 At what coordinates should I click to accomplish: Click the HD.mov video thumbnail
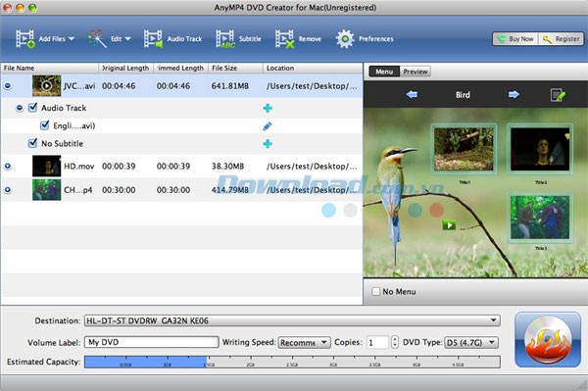[x=46, y=166]
